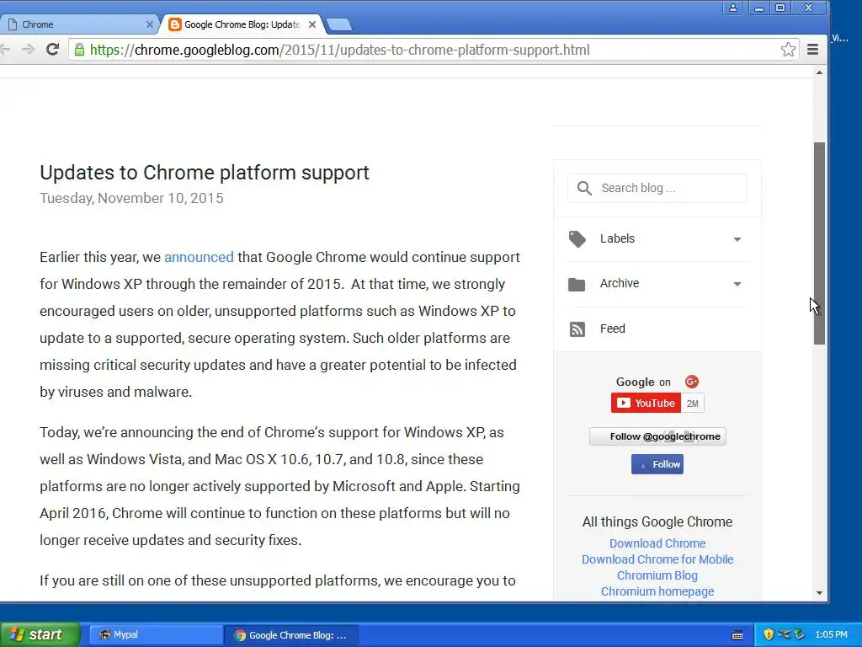Click the date 'Tuesday, November 10, 2015'
The width and height of the screenshot is (862, 647).
click(x=131, y=198)
